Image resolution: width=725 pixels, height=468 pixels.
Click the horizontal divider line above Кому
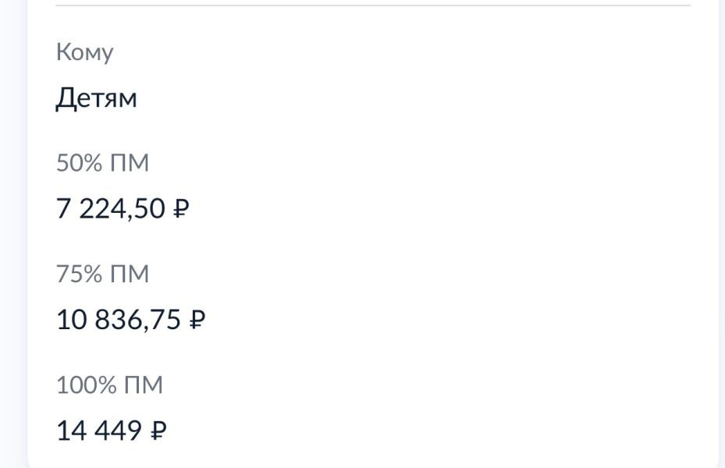pos(373,5)
